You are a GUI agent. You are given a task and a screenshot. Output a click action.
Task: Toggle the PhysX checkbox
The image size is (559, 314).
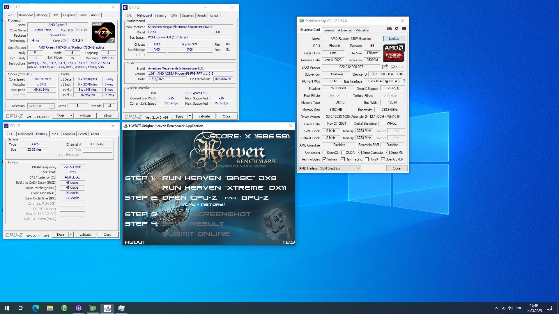click(x=367, y=159)
